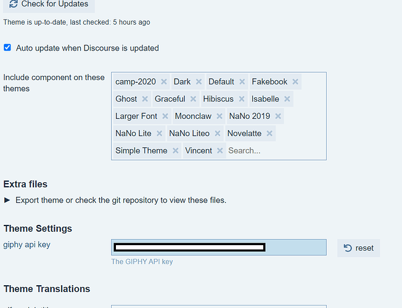Remove camp-2020 theme tag

[x=164, y=82]
